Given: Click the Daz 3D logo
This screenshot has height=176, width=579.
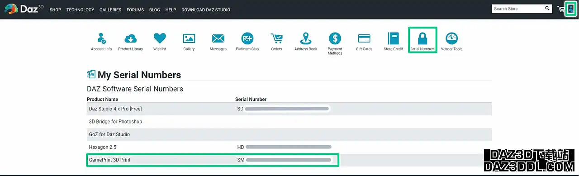Looking at the screenshot, I should tap(24, 9).
